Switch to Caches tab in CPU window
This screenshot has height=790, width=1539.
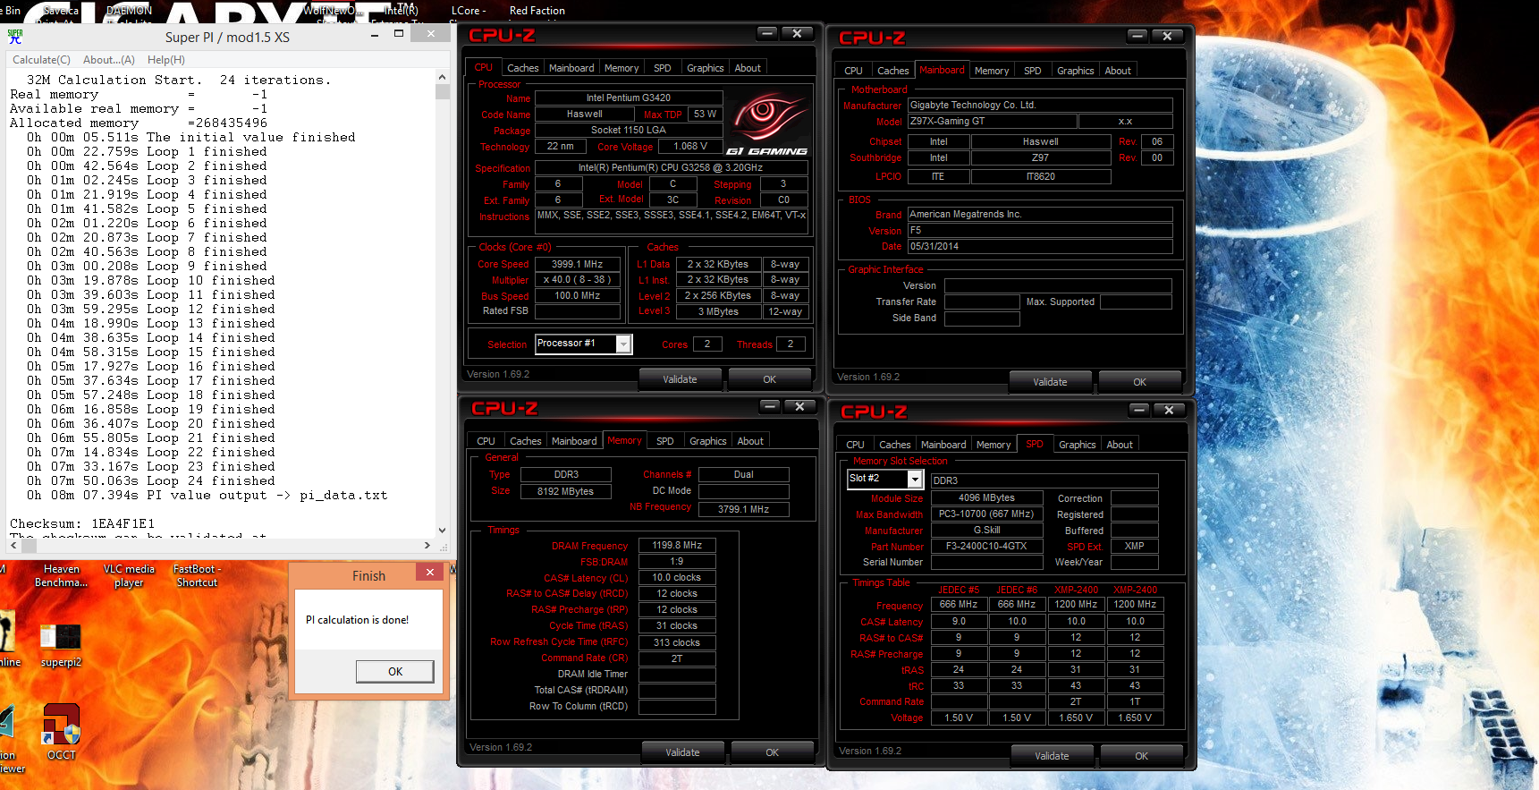[x=522, y=68]
